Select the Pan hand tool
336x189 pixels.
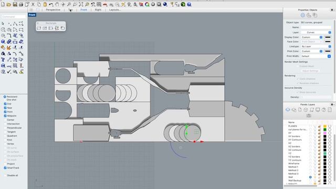pos(57,4)
